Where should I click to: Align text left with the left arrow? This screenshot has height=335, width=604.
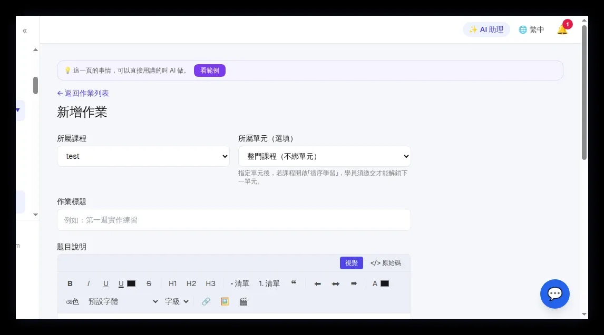317,283
